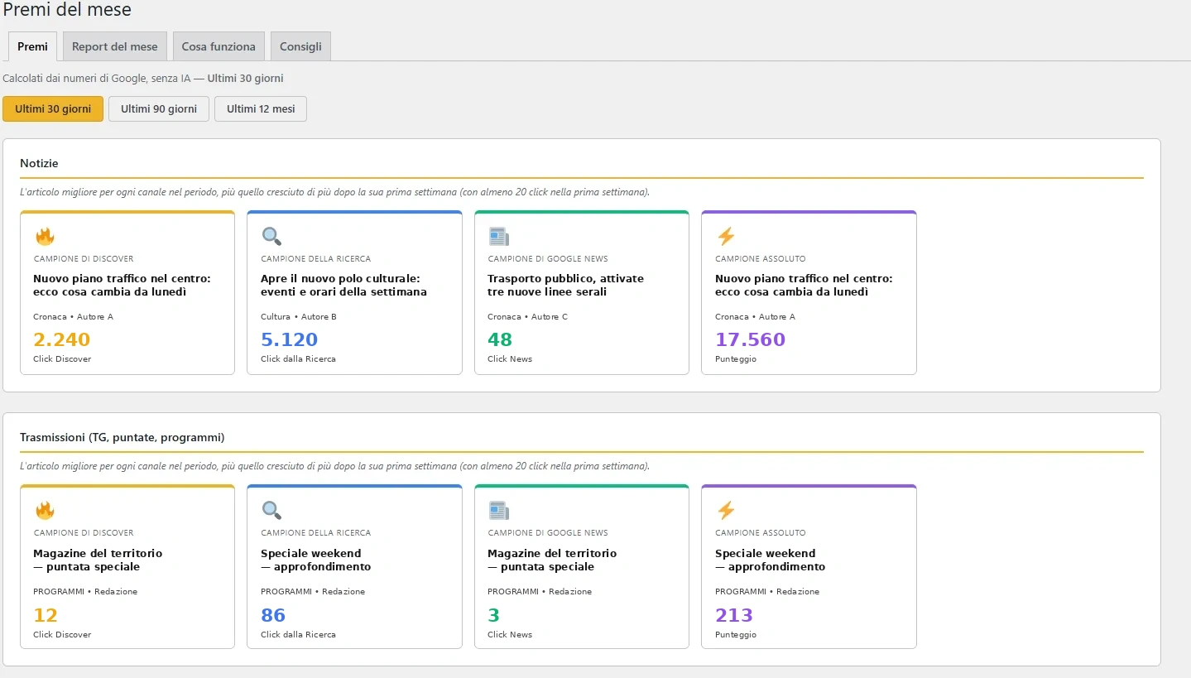The image size is (1191, 678).
Task: Select the Ultimi 30 giorni period button
Action: point(53,108)
